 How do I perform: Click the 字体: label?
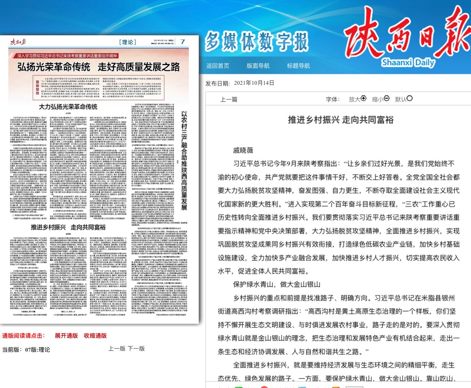coord(333,99)
